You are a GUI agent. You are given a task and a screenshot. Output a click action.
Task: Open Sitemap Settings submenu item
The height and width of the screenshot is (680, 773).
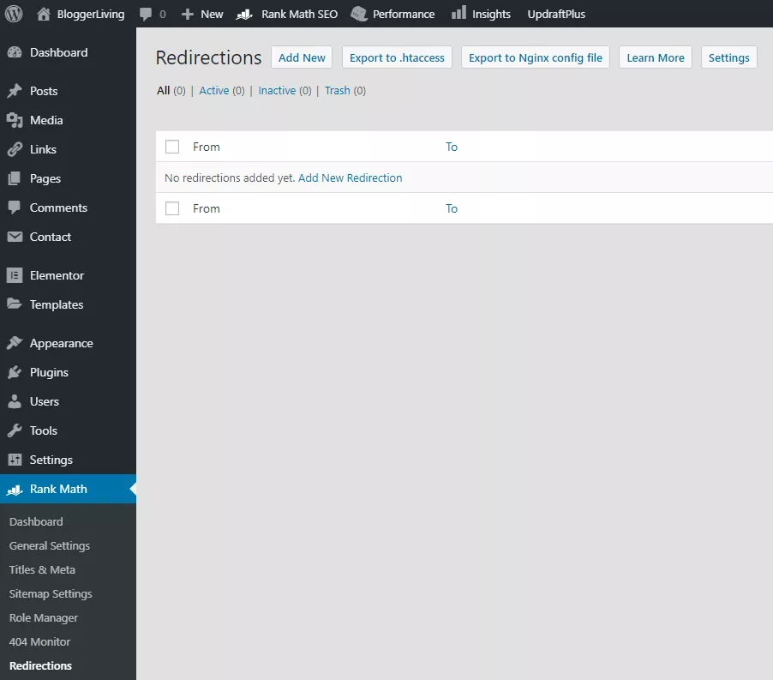point(51,593)
